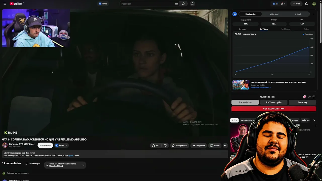This screenshot has height=181, width=322.
Task: Click the Perguntar ask button
Action: click(x=199, y=146)
